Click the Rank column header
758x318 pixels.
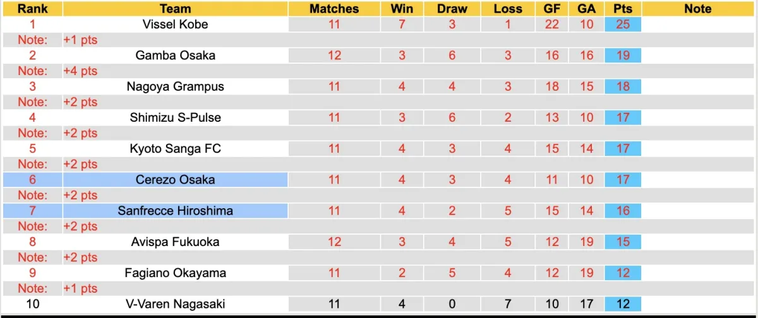pos(32,9)
